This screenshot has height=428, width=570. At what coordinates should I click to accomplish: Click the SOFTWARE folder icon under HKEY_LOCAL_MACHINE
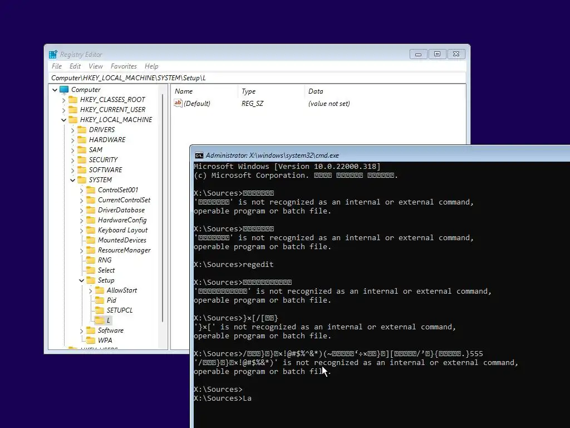pos(82,169)
